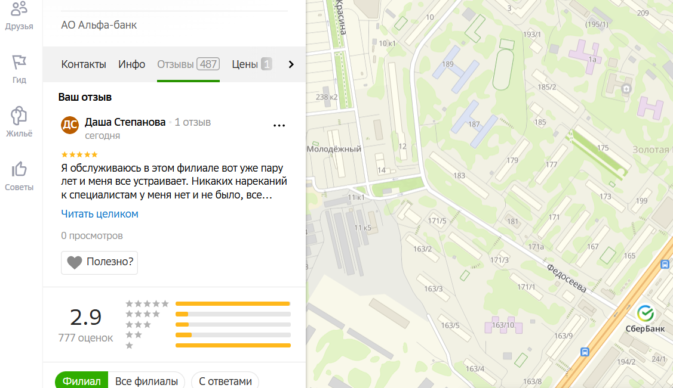The height and width of the screenshot is (388, 673).
Task: Click the Ваш отзыв heading
Action: coord(85,97)
